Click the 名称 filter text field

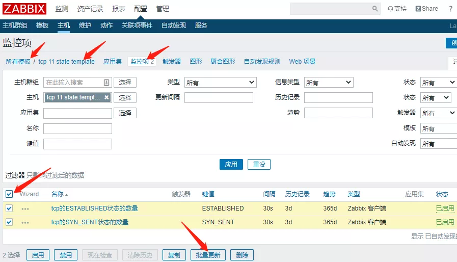(77, 129)
